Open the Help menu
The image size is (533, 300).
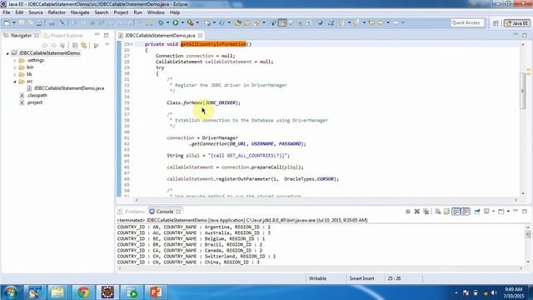[175, 12]
